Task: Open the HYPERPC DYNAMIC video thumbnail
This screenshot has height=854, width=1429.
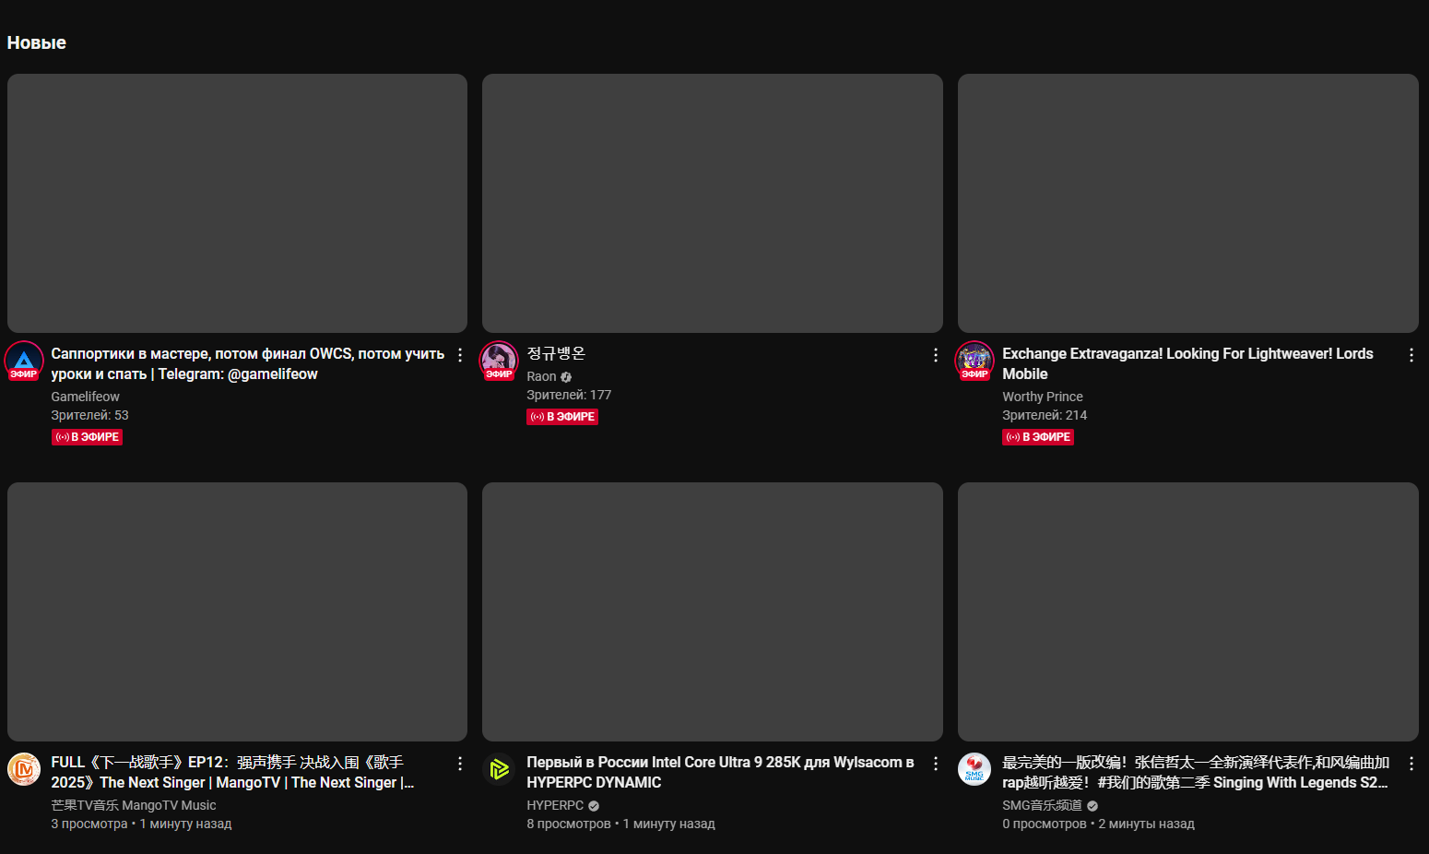Action: (x=713, y=611)
